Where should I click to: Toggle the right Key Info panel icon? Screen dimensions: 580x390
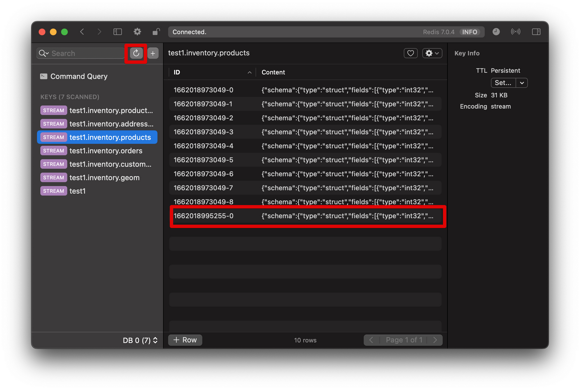pos(536,32)
